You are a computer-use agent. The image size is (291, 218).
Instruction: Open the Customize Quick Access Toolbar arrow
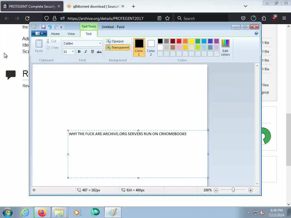[61, 27]
